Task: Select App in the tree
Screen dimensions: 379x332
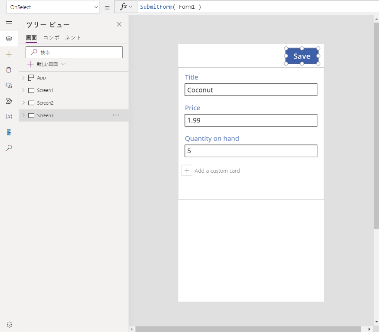Action: click(74, 78)
